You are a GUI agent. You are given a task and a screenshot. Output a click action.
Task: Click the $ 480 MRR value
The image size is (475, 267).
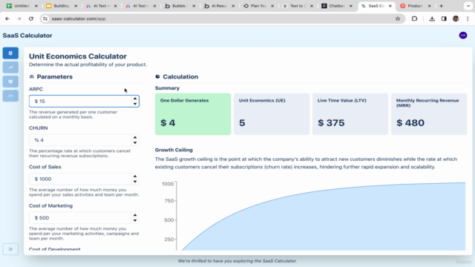tap(410, 122)
